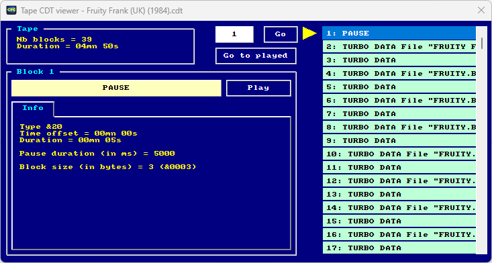Select block 10 TURBO DATA File entry
Screen dimensions: 492x263
pyautogui.click(x=399, y=154)
